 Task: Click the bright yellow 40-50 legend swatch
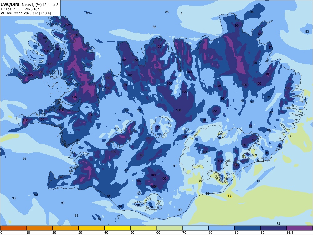click(117, 228)
